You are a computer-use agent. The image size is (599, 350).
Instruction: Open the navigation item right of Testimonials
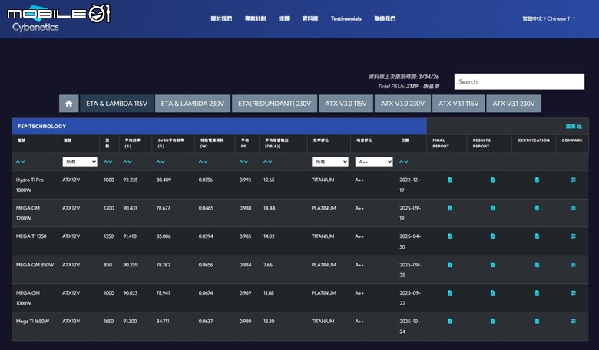tap(385, 18)
